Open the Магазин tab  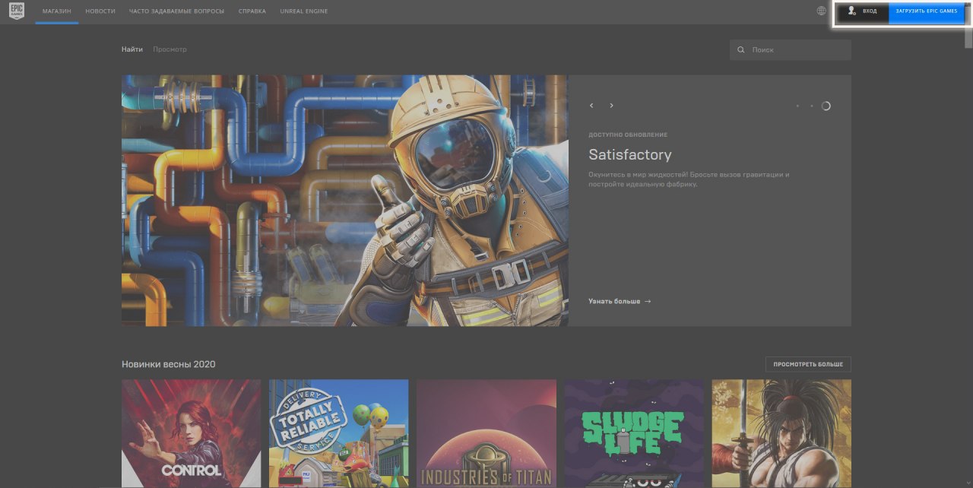point(57,11)
